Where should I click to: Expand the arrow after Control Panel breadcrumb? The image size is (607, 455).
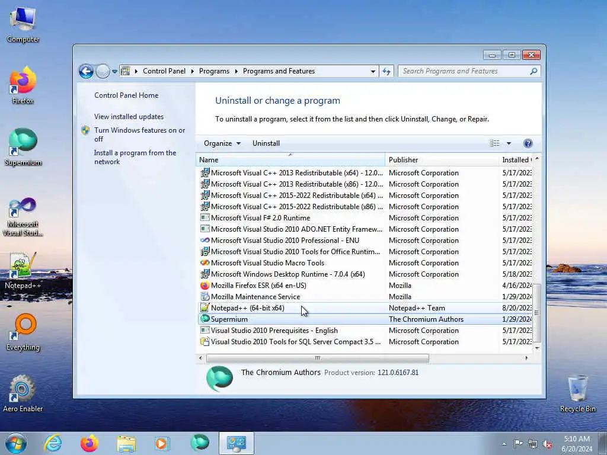tap(193, 71)
